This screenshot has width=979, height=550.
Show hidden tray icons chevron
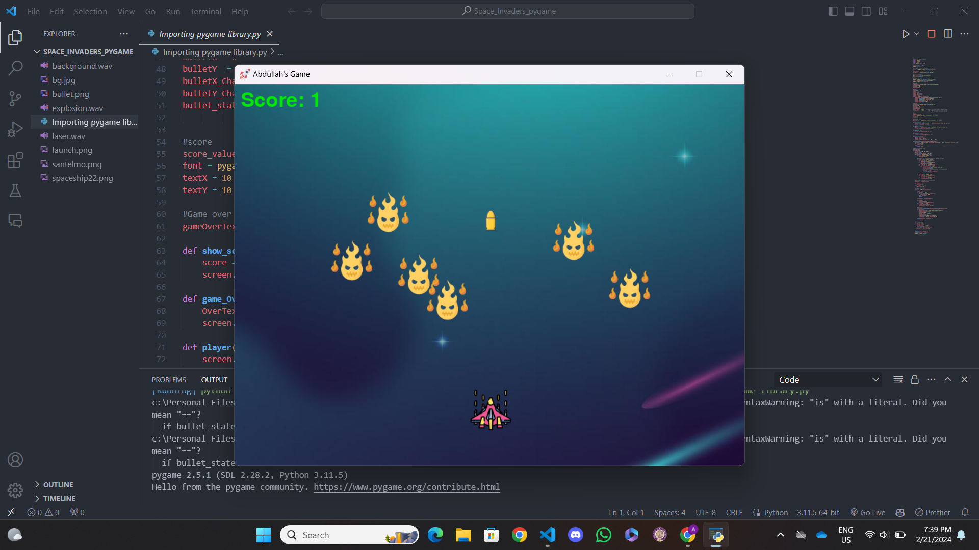pos(780,535)
